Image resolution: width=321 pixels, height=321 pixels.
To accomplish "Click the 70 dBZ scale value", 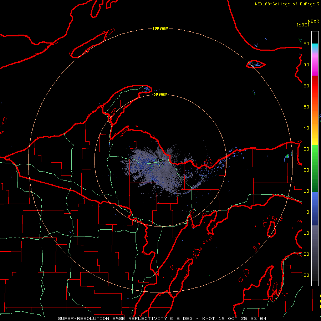I will point(306,65).
